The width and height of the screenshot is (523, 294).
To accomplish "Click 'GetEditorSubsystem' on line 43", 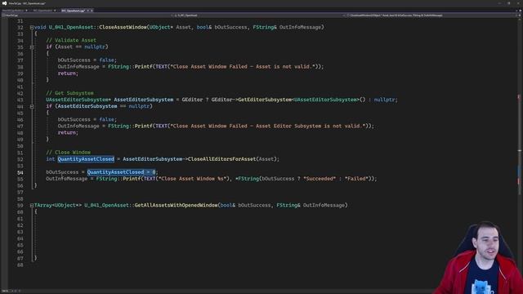I will coord(265,100).
